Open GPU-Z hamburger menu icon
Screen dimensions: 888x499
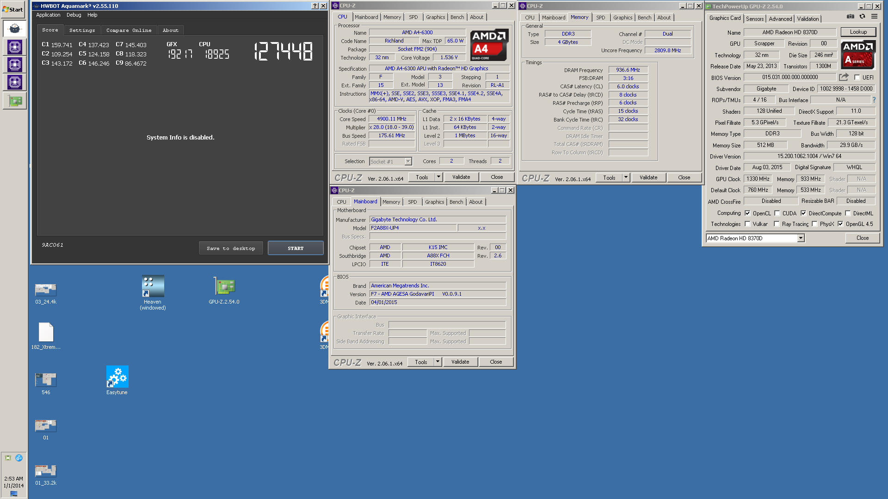click(874, 17)
